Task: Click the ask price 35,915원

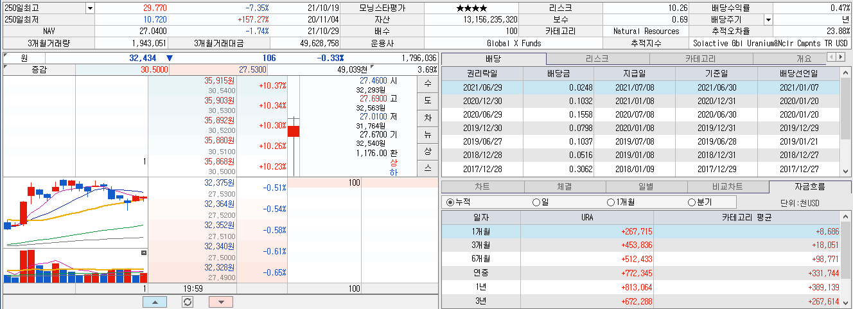Action: pyautogui.click(x=220, y=80)
